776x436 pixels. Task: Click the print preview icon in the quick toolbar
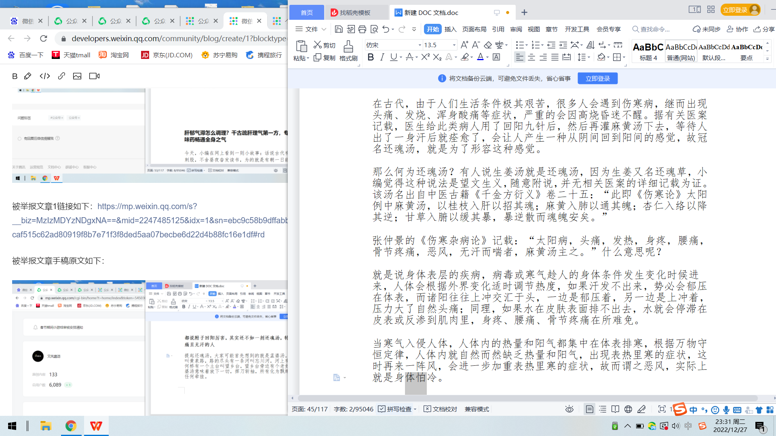(374, 29)
